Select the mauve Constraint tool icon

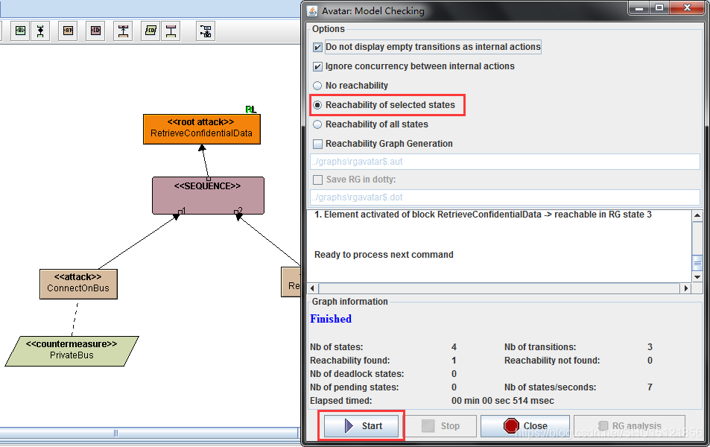tap(95, 31)
